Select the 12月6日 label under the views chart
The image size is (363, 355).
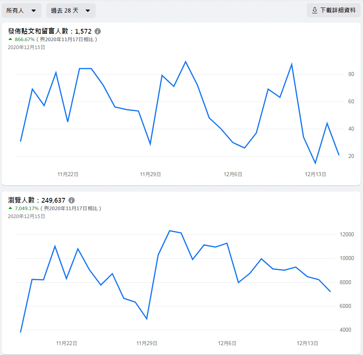point(228,343)
